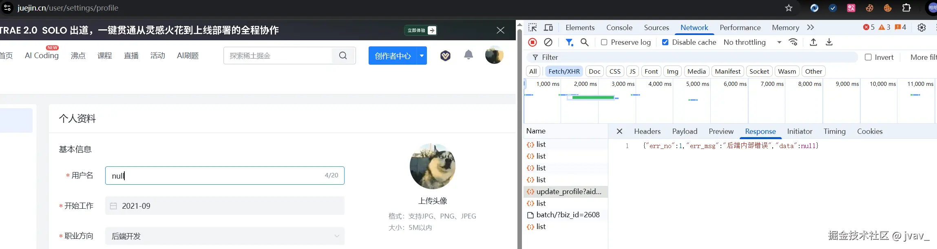Close the request details panel

pos(619,131)
